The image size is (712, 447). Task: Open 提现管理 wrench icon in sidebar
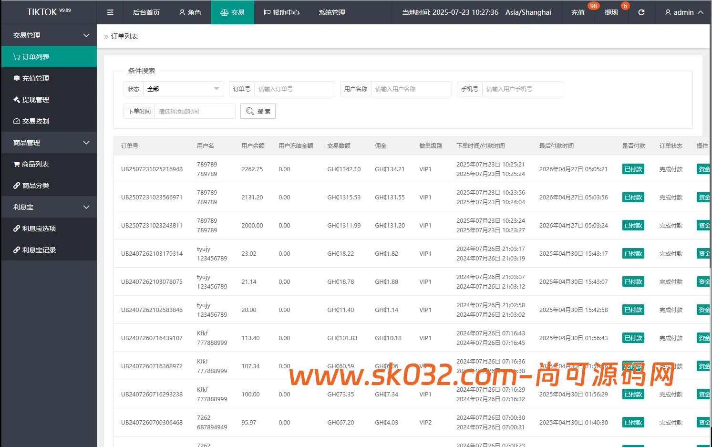(18, 99)
